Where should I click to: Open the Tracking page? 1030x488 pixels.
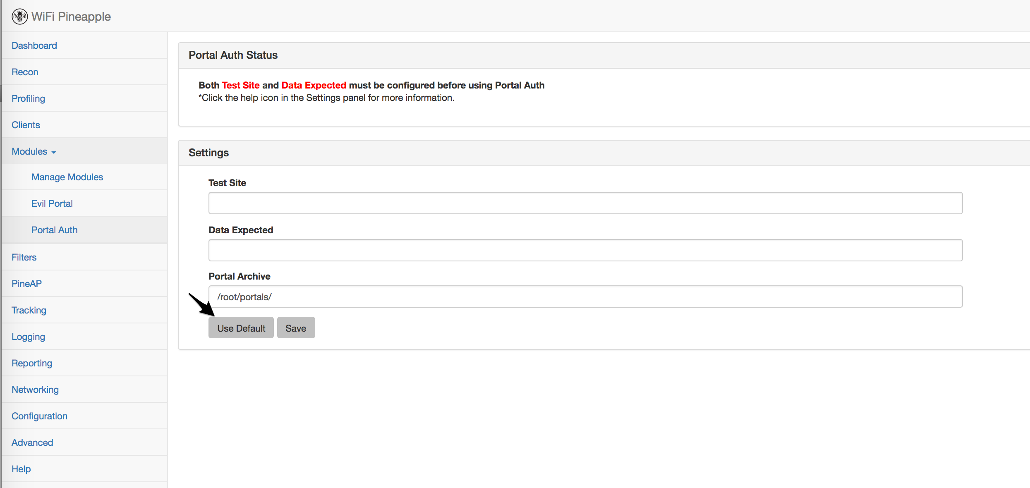(x=29, y=310)
